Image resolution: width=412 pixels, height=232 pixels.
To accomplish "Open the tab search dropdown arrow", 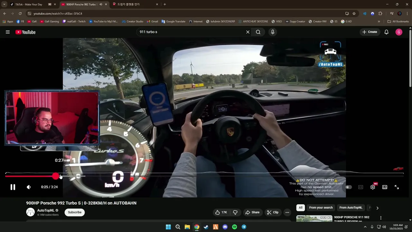I will [4, 5].
